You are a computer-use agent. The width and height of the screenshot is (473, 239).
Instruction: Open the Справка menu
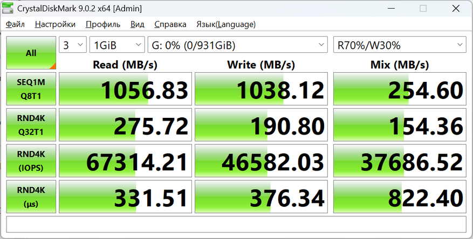(170, 24)
